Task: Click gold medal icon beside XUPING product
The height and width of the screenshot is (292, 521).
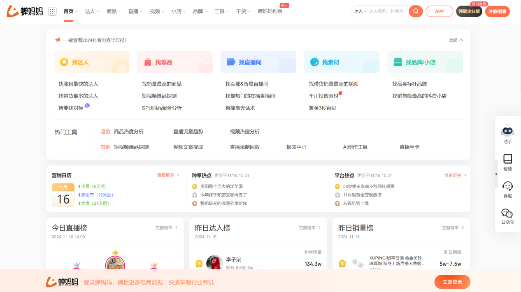Action: [x=342, y=263]
